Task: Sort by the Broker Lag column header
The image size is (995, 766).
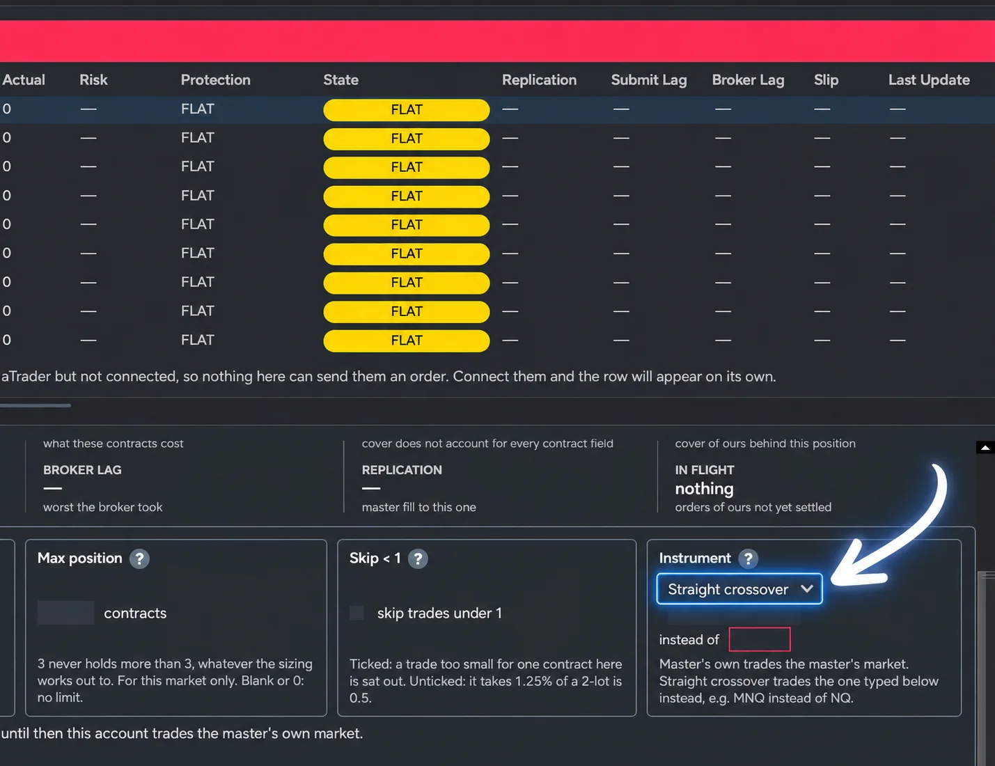Action: point(749,80)
